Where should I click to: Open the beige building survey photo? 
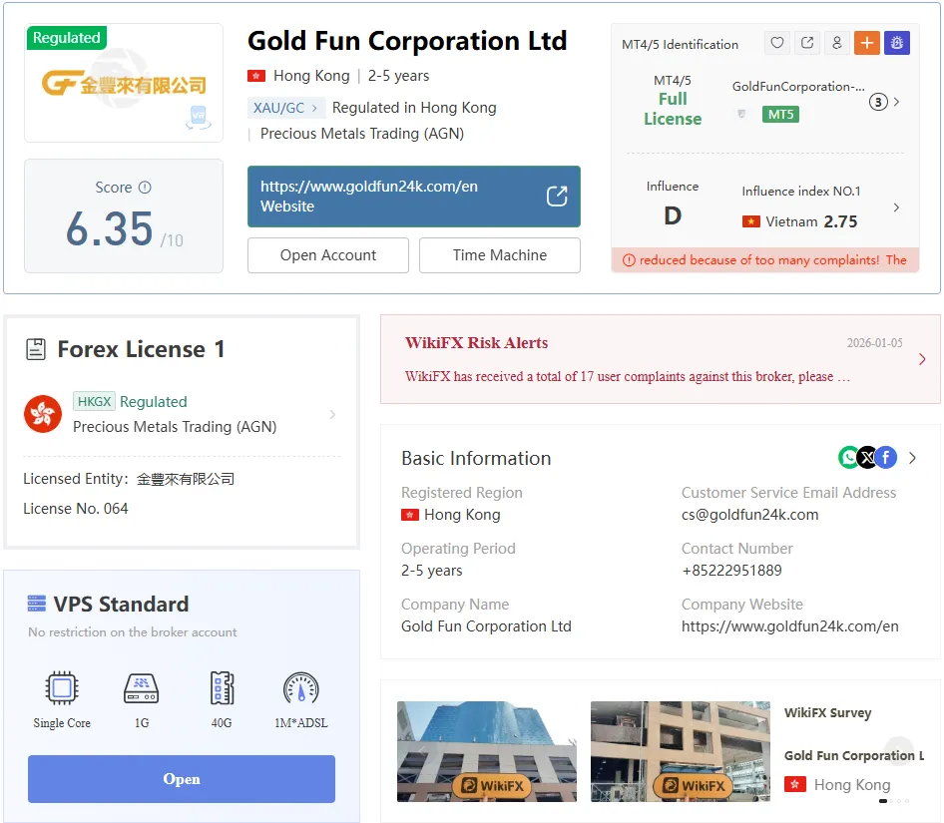(x=681, y=751)
